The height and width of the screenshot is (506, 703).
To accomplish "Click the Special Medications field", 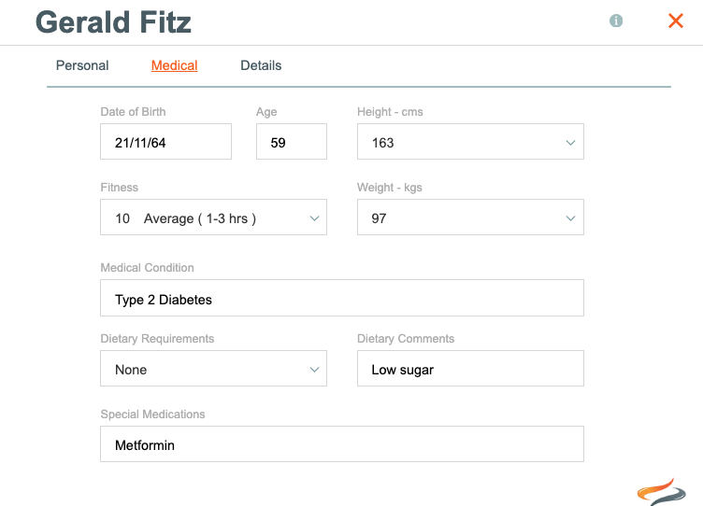I will pos(342,443).
